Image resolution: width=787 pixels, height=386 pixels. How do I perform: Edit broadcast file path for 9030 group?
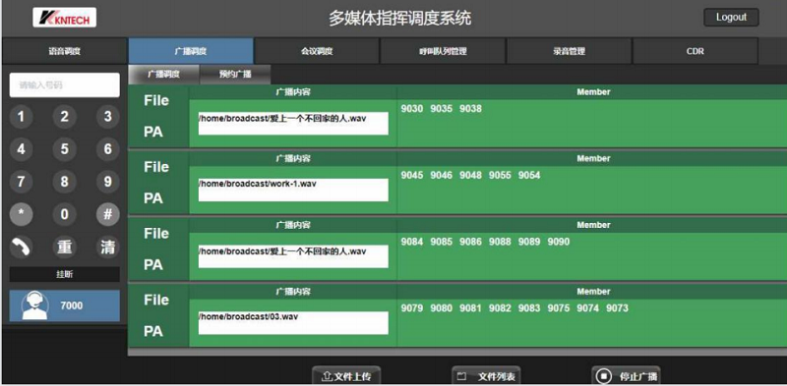coord(293,124)
